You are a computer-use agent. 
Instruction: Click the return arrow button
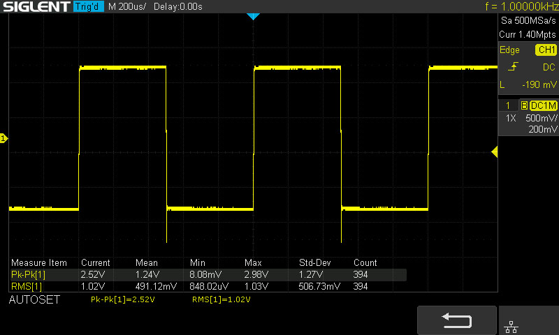click(x=457, y=320)
